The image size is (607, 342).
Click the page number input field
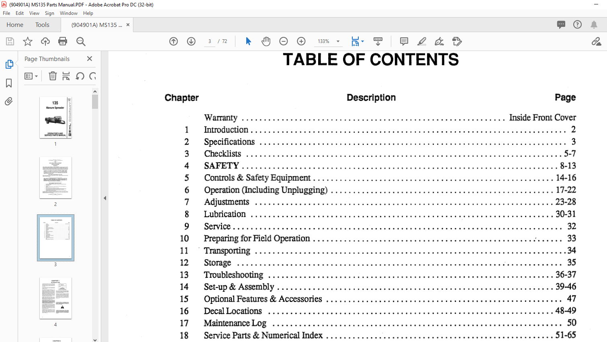209,41
